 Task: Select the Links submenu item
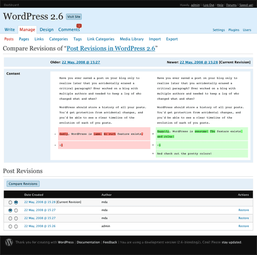pyautogui.click(x=39, y=39)
